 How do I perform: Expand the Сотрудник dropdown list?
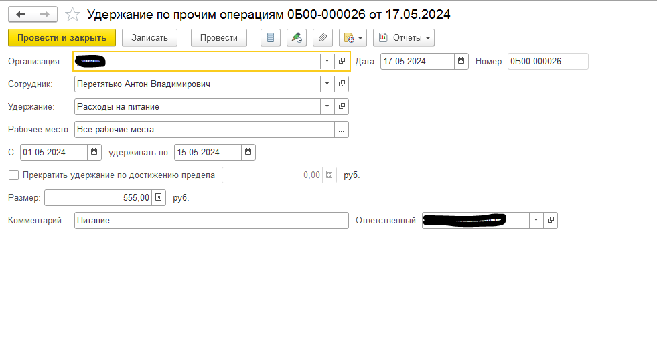(x=327, y=84)
